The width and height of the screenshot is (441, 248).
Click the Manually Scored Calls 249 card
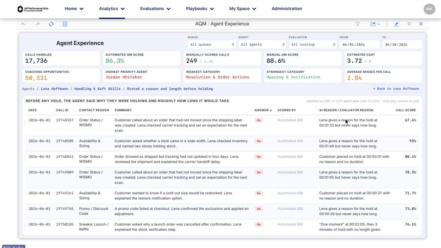click(222, 59)
